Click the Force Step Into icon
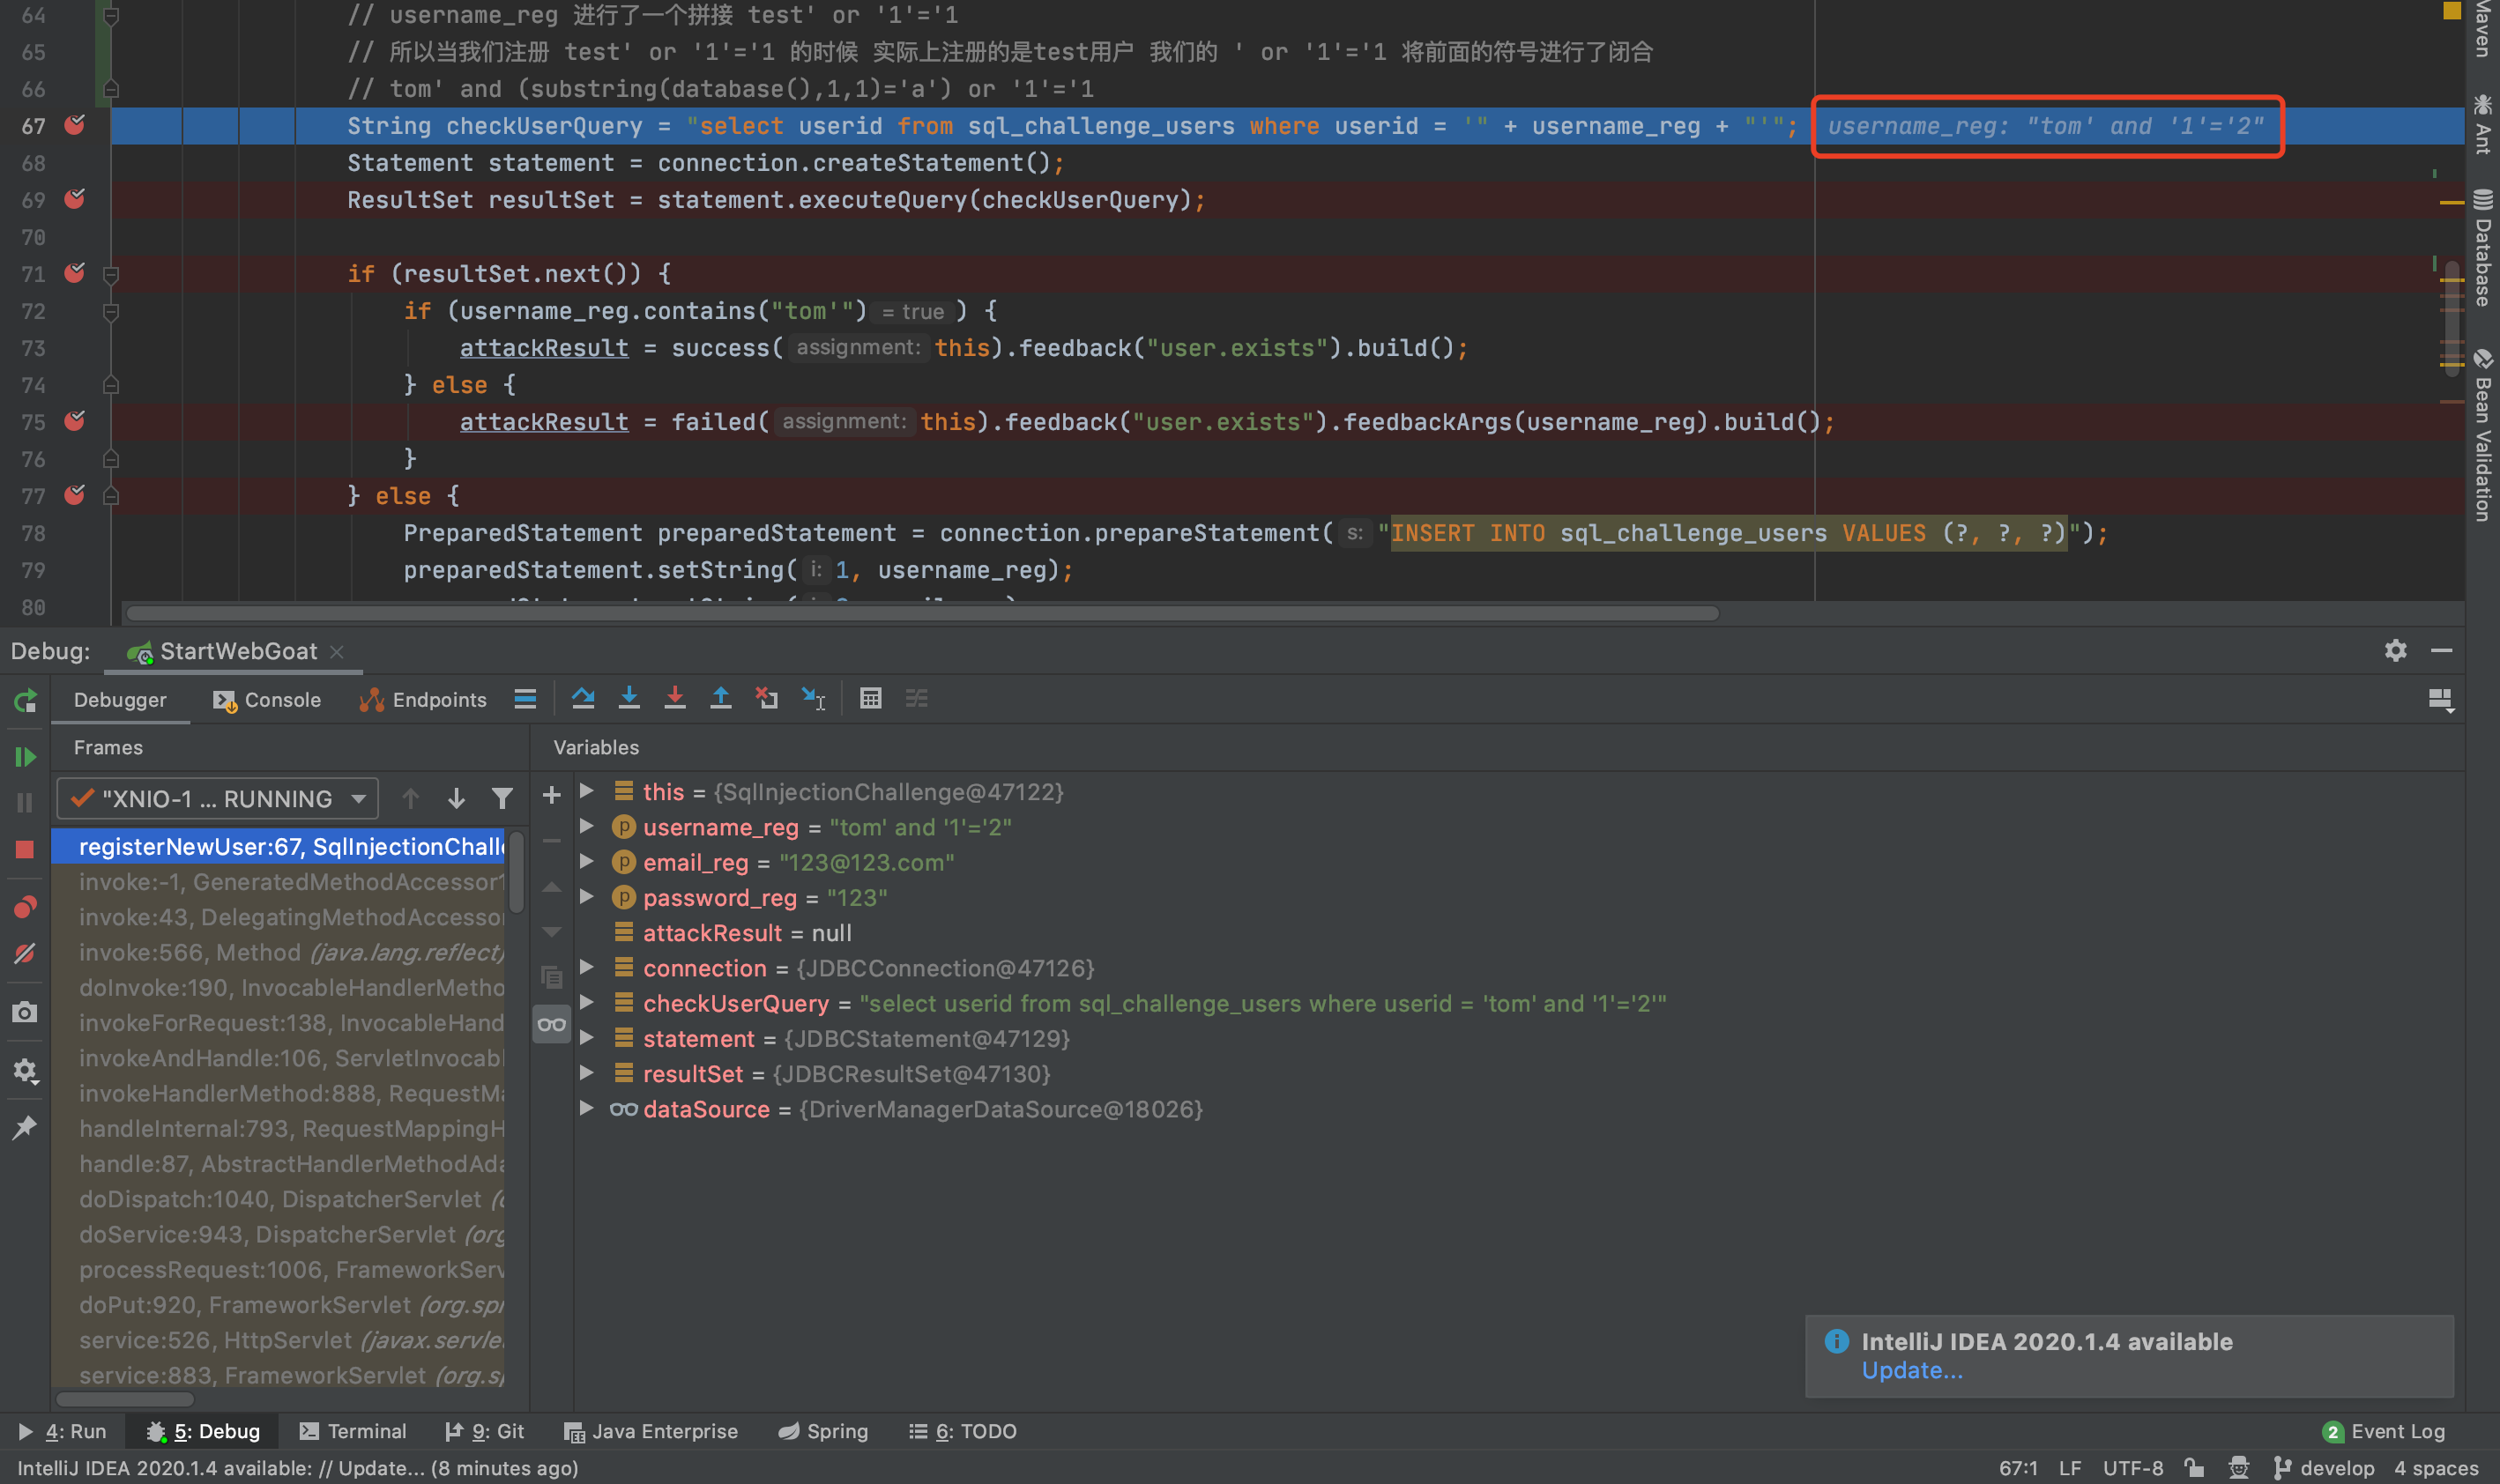The image size is (2500, 1484). pos(675,698)
